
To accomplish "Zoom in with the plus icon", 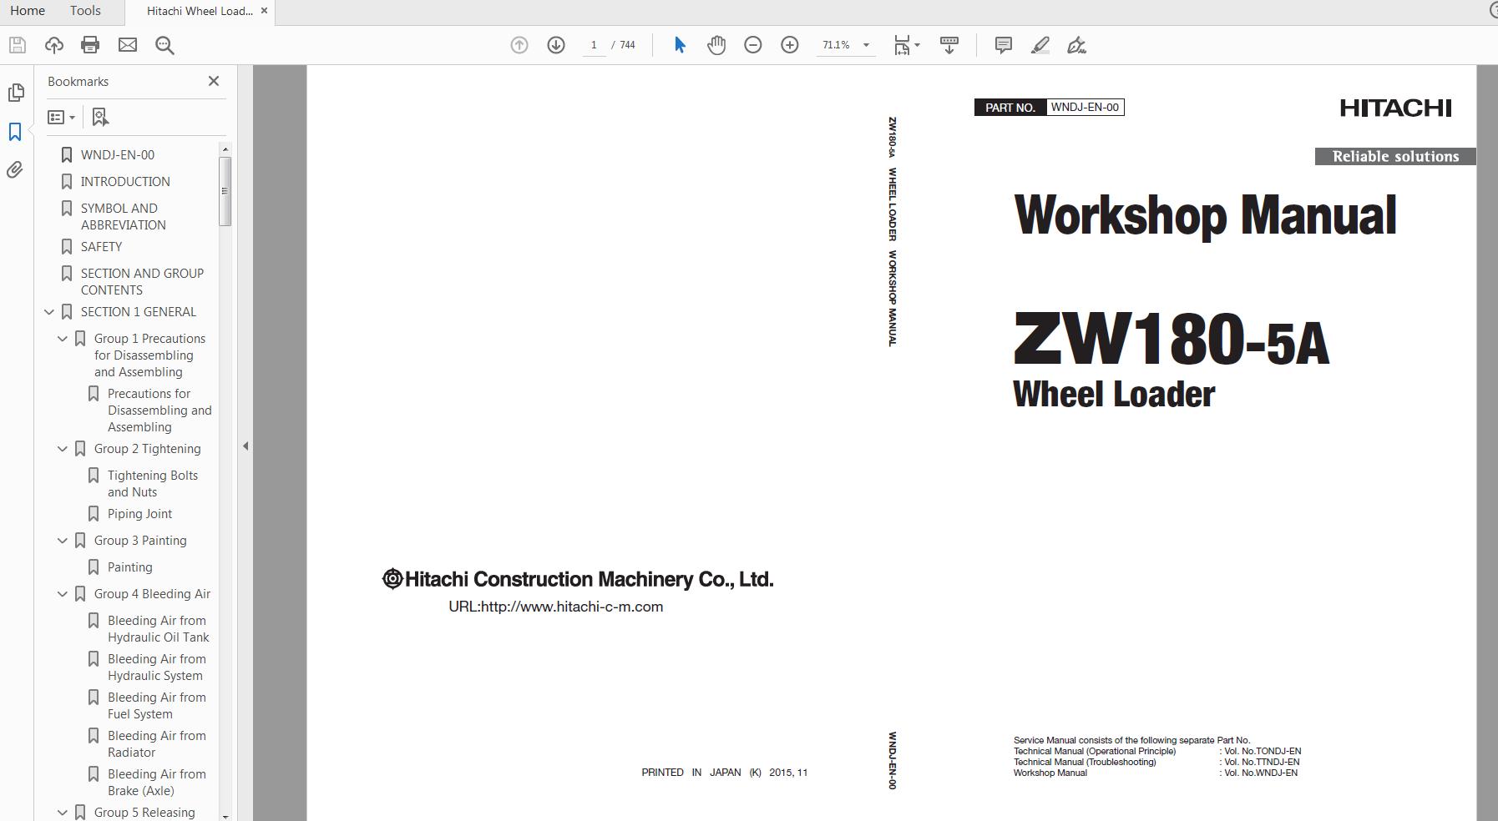I will coord(789,45).
